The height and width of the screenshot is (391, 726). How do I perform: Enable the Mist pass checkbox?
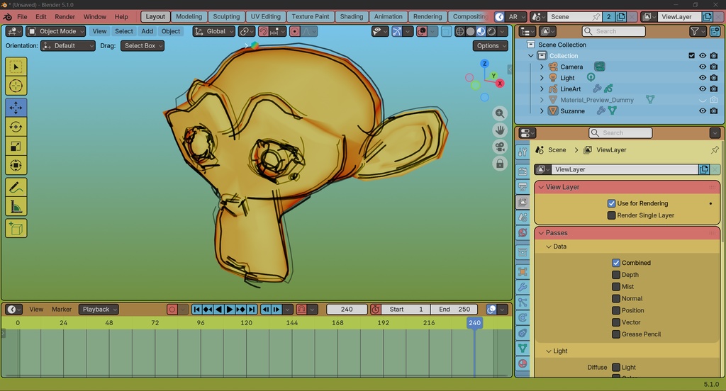(616, 286)
